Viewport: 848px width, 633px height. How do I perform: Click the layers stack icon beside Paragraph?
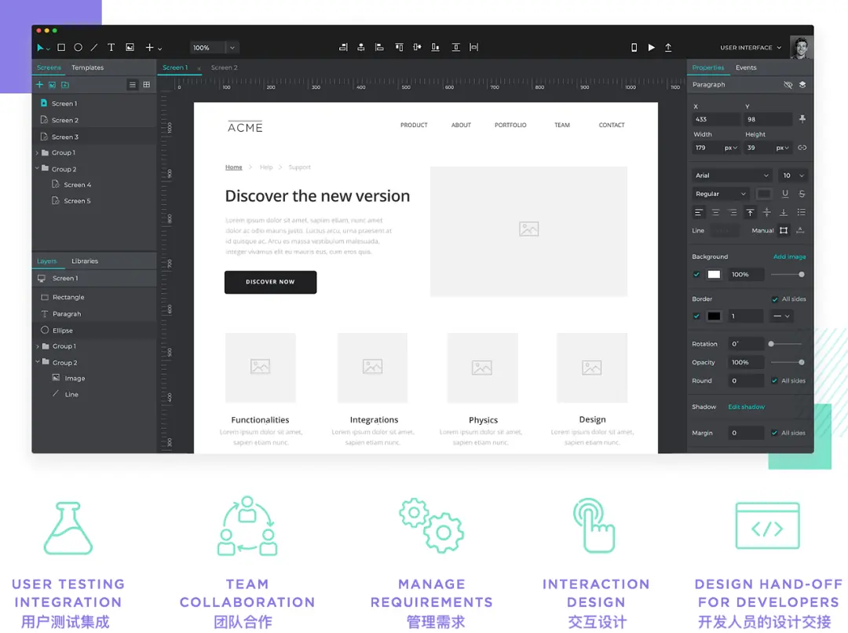point(802,85)
